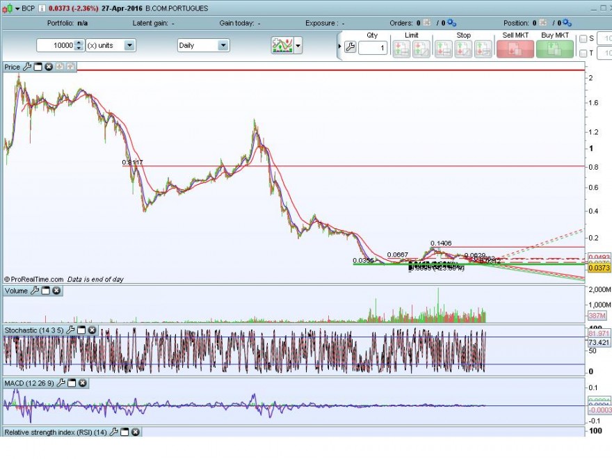Increase the 10000 quantity with up stepper
The width and height of the screenshot is (612, 459).
coord(79,42)
